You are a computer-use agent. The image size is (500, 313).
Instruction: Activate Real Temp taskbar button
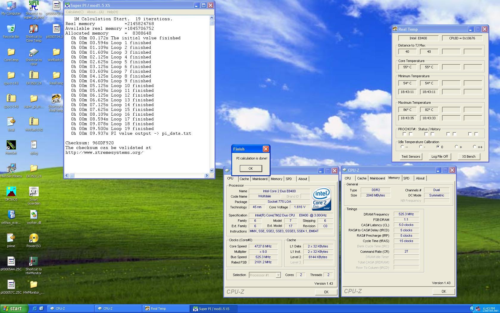(x=166, y=309)
